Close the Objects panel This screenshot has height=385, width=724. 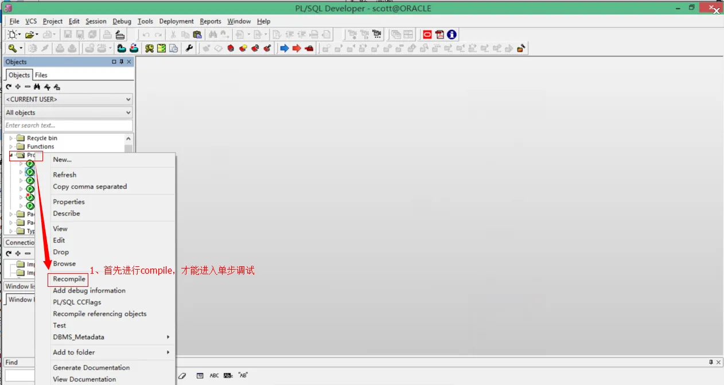[129, 62]
